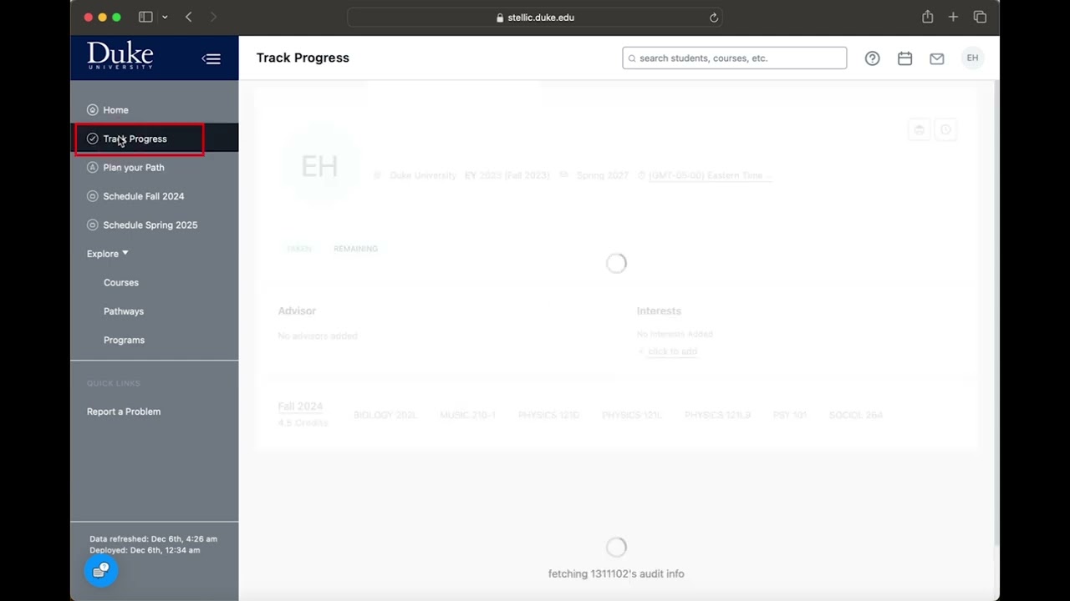Open the calendar icon in header

[x=904, y=58]
